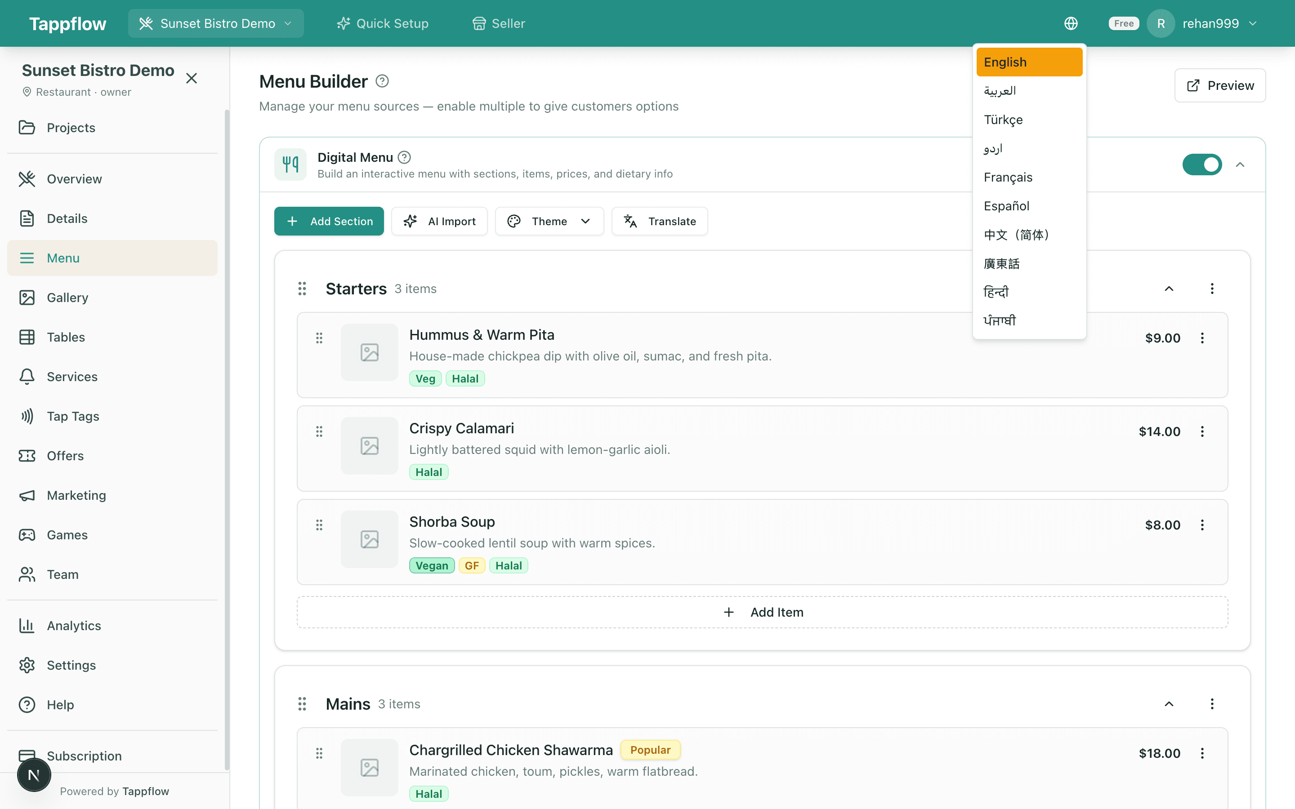
Task: Open the three-dot menu for Crispy Calamari
Action: (1202, 431)
